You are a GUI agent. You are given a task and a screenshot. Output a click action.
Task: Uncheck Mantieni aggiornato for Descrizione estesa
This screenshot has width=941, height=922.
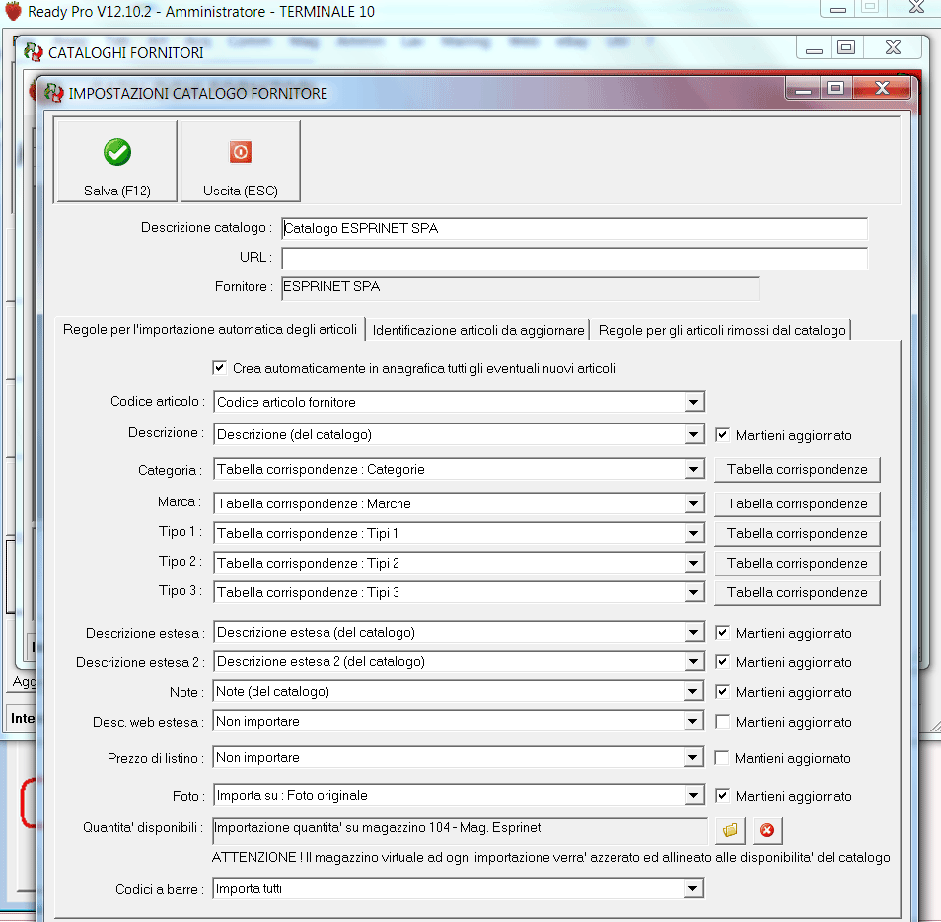723,633
